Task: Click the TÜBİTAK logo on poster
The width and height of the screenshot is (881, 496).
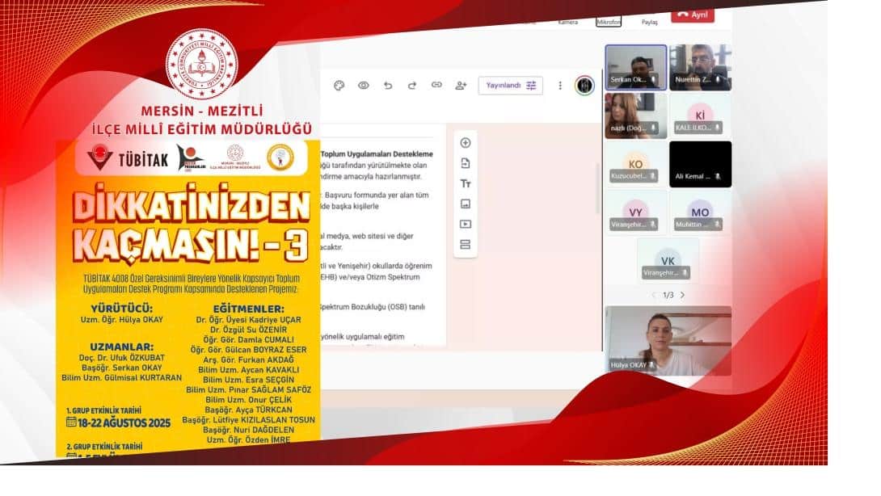Action: click(x=128, y=158)
